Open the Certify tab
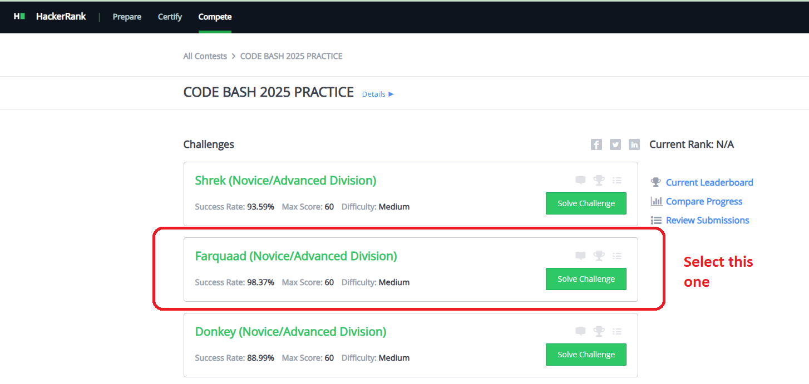The height and width of the screenshot is (384, 809). [170, 17]
